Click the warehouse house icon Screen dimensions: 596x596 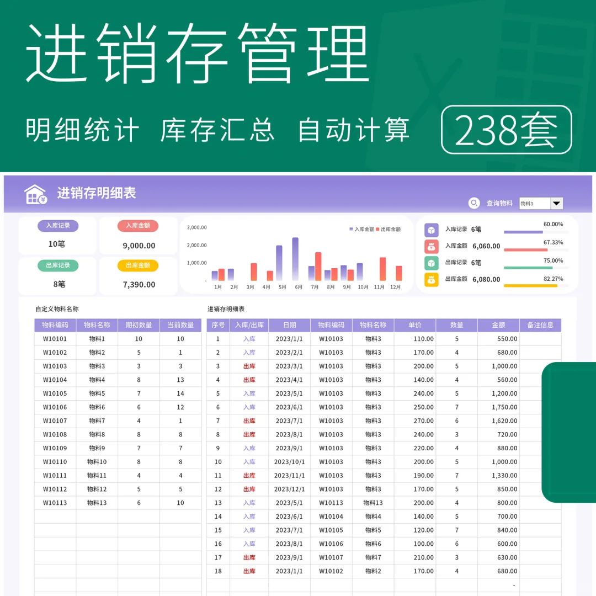pos(36,194)
